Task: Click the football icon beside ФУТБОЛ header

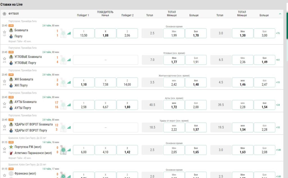Action: 4,14
